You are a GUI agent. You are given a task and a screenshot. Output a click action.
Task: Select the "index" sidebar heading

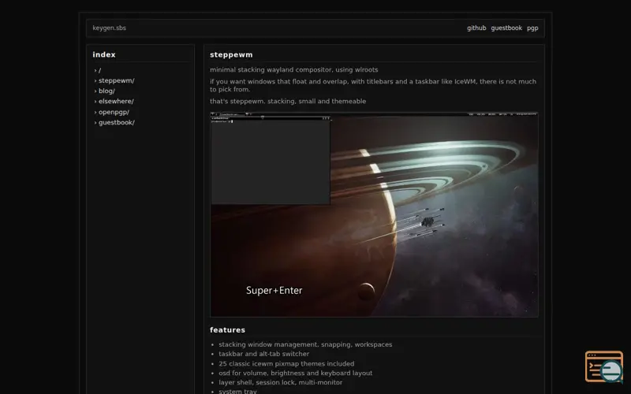pyautogui.click(x=104, y=54)
